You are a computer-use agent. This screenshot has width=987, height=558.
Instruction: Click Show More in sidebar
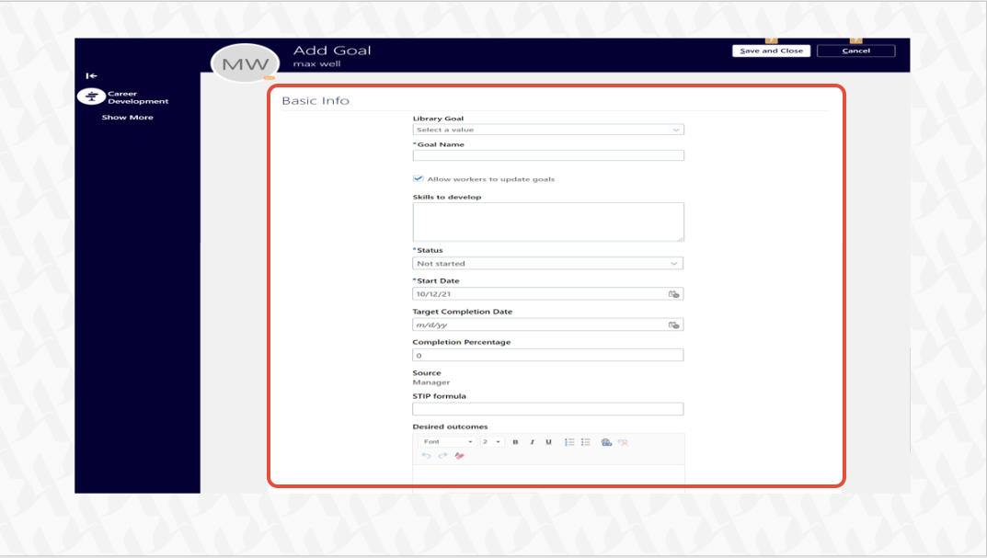click(127, 117)
